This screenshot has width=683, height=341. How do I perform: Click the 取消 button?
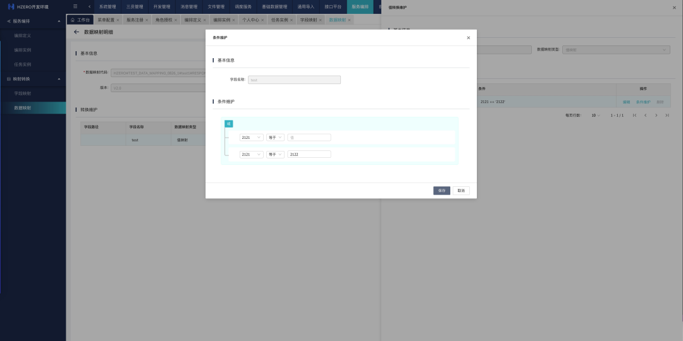[461, 190]
